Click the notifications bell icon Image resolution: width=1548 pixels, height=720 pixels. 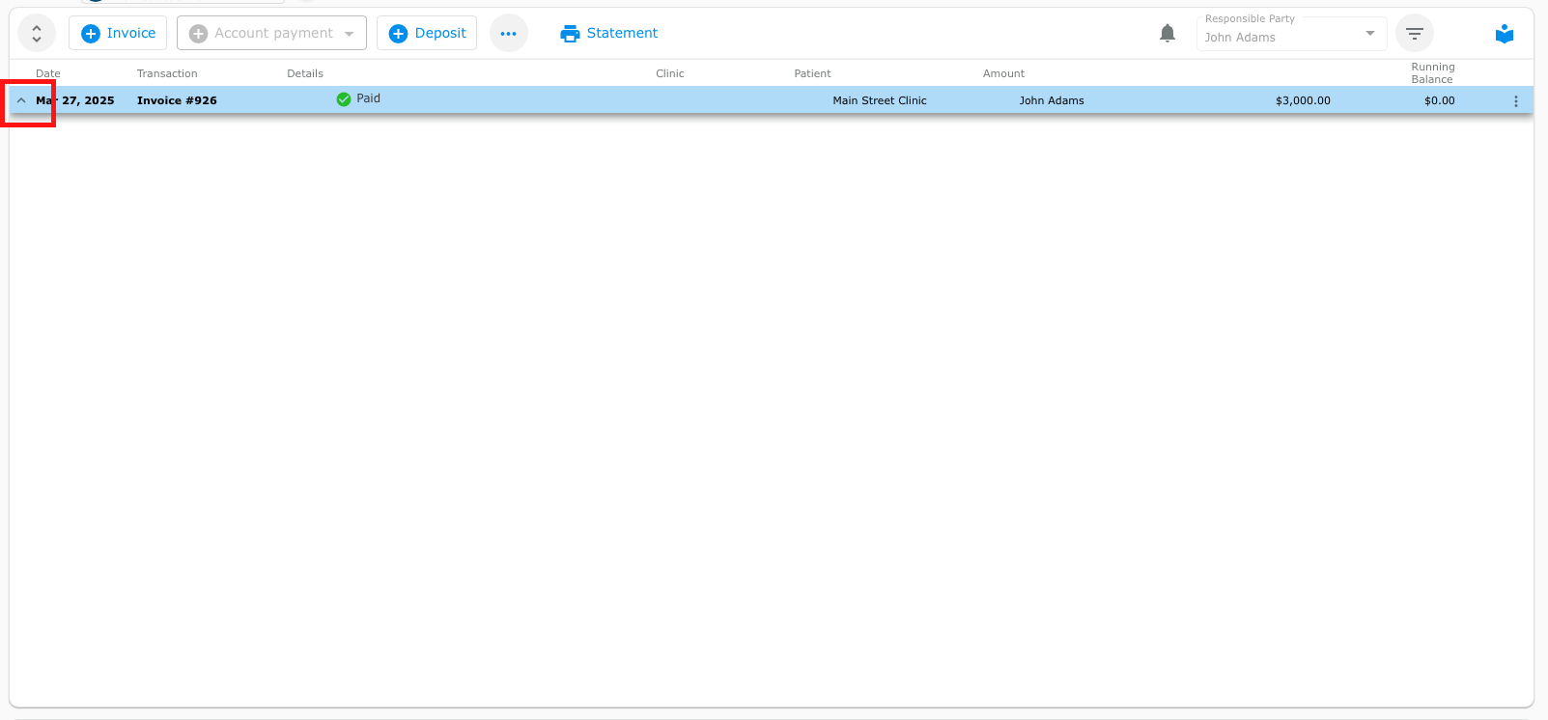pos(1168,33)
